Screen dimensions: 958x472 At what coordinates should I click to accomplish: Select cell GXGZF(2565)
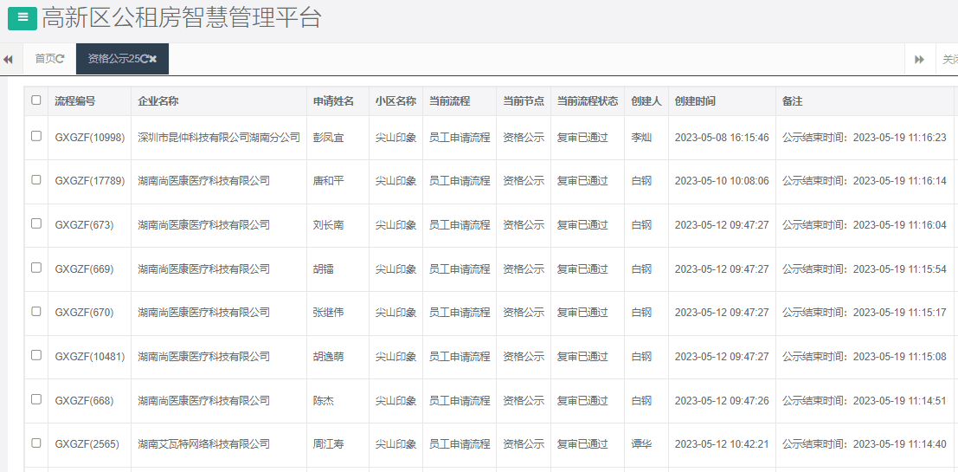87,444
